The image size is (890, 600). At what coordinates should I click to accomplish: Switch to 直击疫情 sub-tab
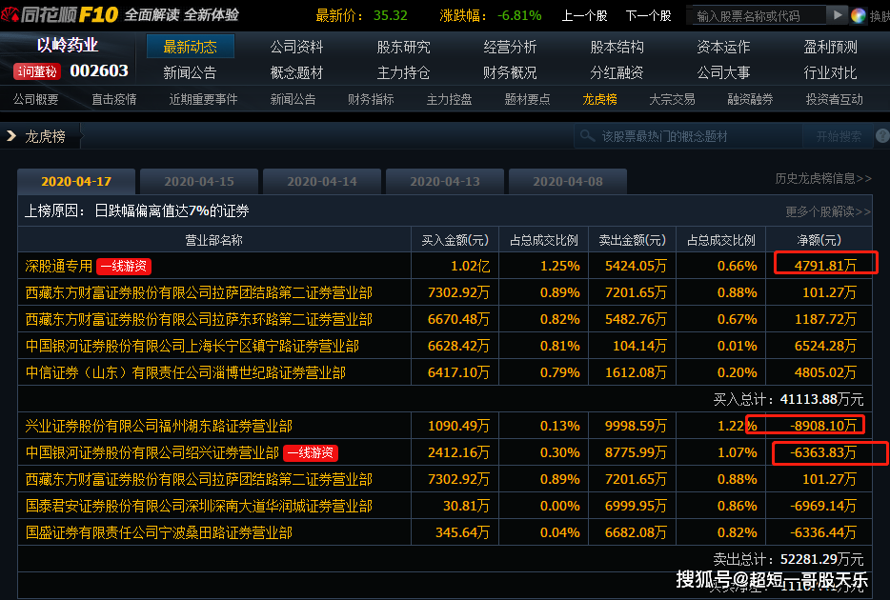(114, 100)
